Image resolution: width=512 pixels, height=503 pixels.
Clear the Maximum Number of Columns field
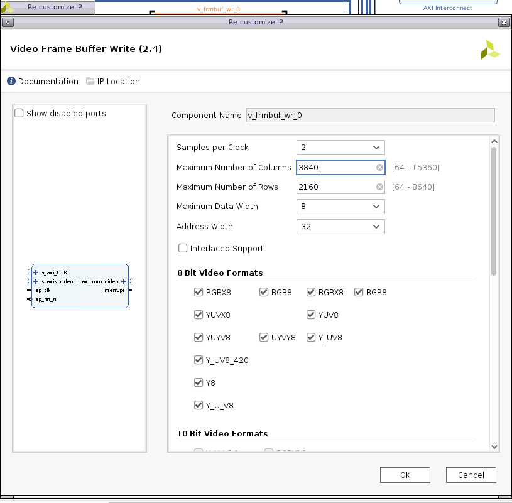(x=379, y=168)
